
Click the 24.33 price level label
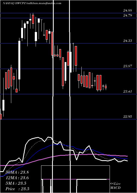point(127,41)
